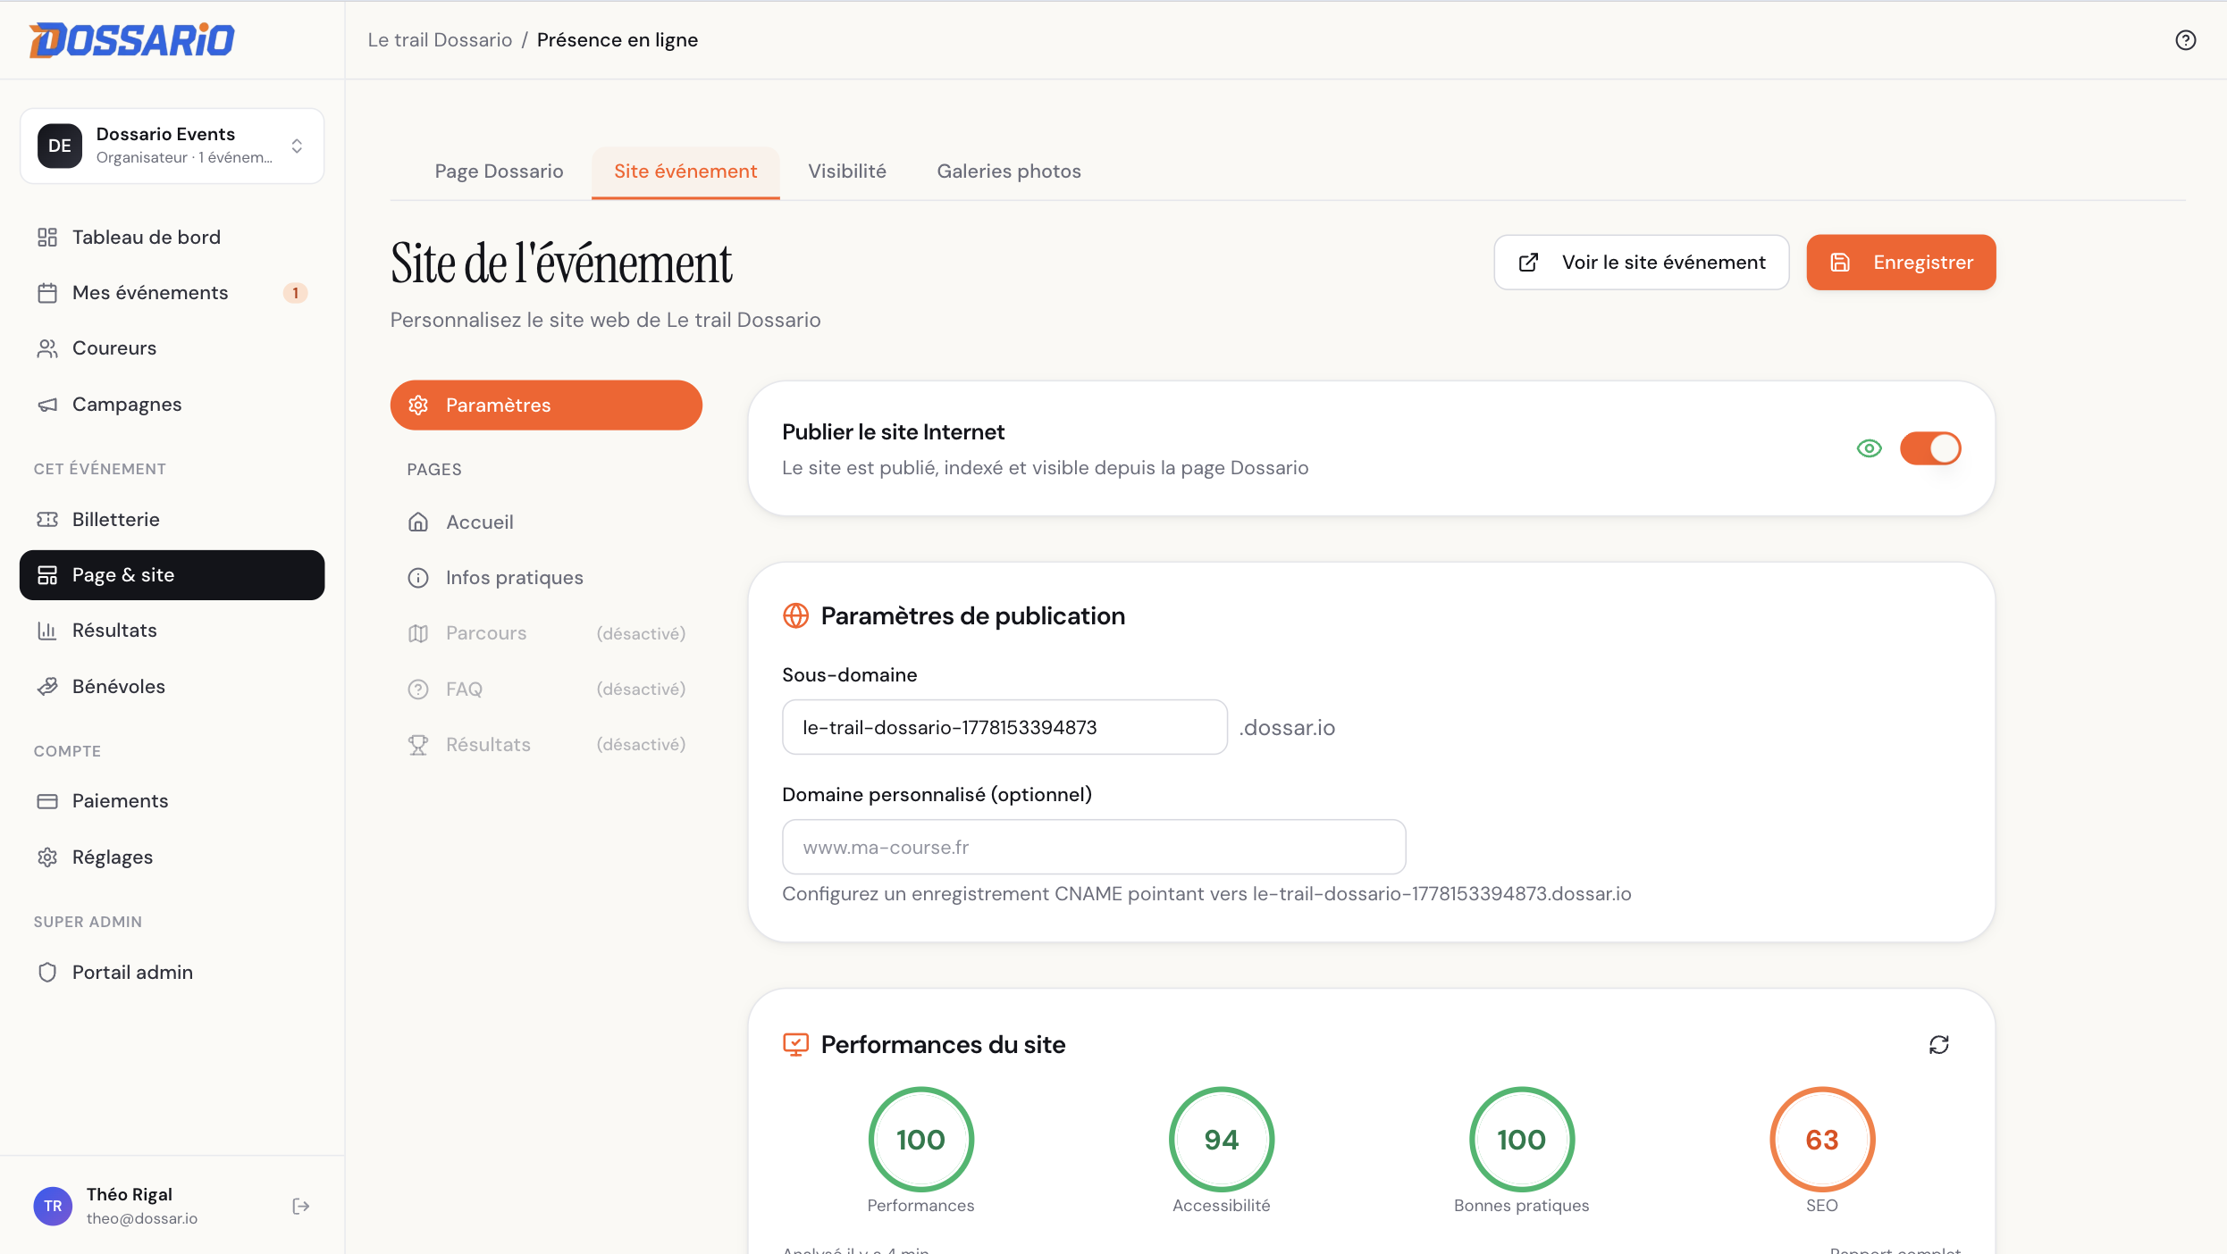Click the Résultats trophy icon
The height and width of the screenshot is (1254, 2227).
(x=418, y=745)
